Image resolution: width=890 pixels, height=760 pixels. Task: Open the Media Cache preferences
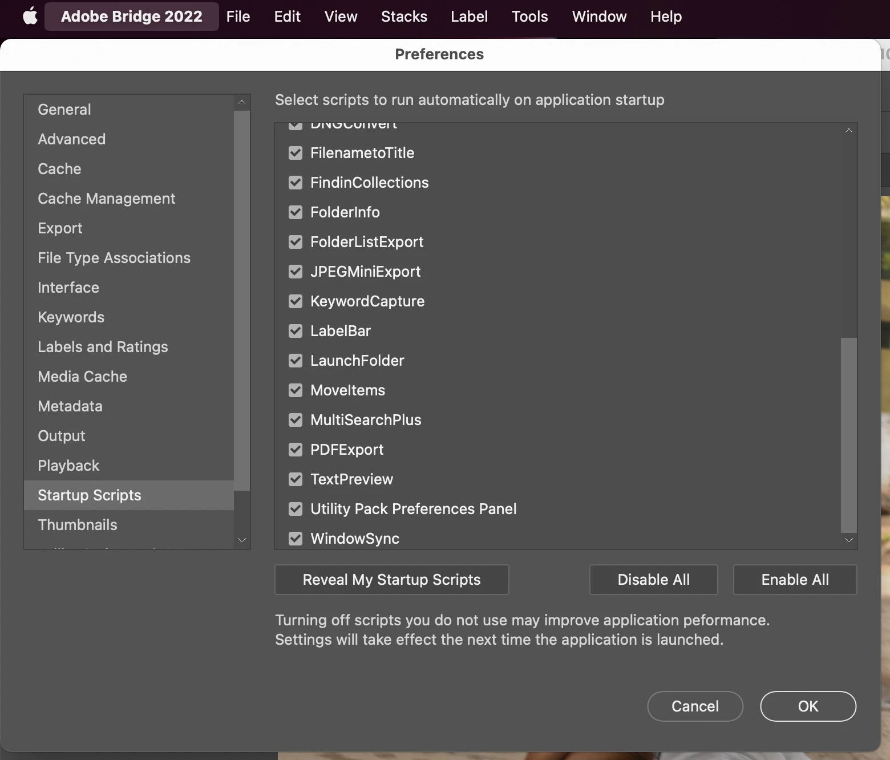tap(129, 377)
